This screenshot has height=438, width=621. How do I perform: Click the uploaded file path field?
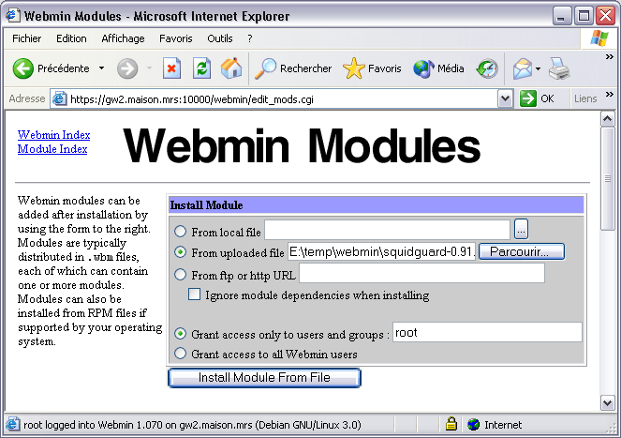382,251
